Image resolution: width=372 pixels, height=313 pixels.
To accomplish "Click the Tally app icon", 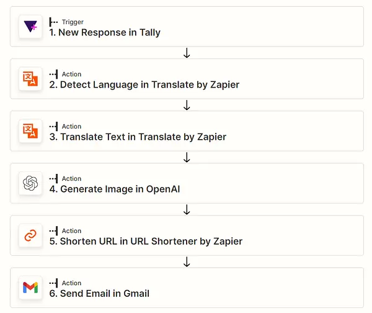I will (30, 26).
